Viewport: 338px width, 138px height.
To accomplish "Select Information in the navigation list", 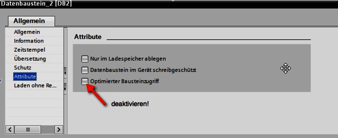I will pos(29,41).
